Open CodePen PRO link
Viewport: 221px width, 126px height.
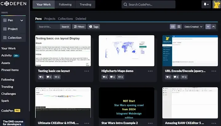coord(11,111)
